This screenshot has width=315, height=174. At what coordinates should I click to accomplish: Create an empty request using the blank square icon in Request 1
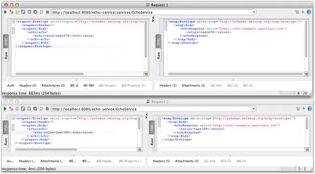pyautogui.click(x=29, y=12)
